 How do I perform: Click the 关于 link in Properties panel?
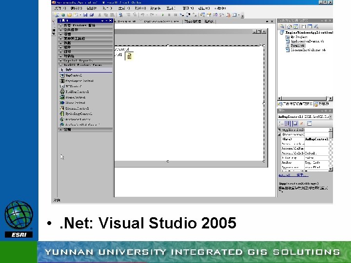coord(302,175)
